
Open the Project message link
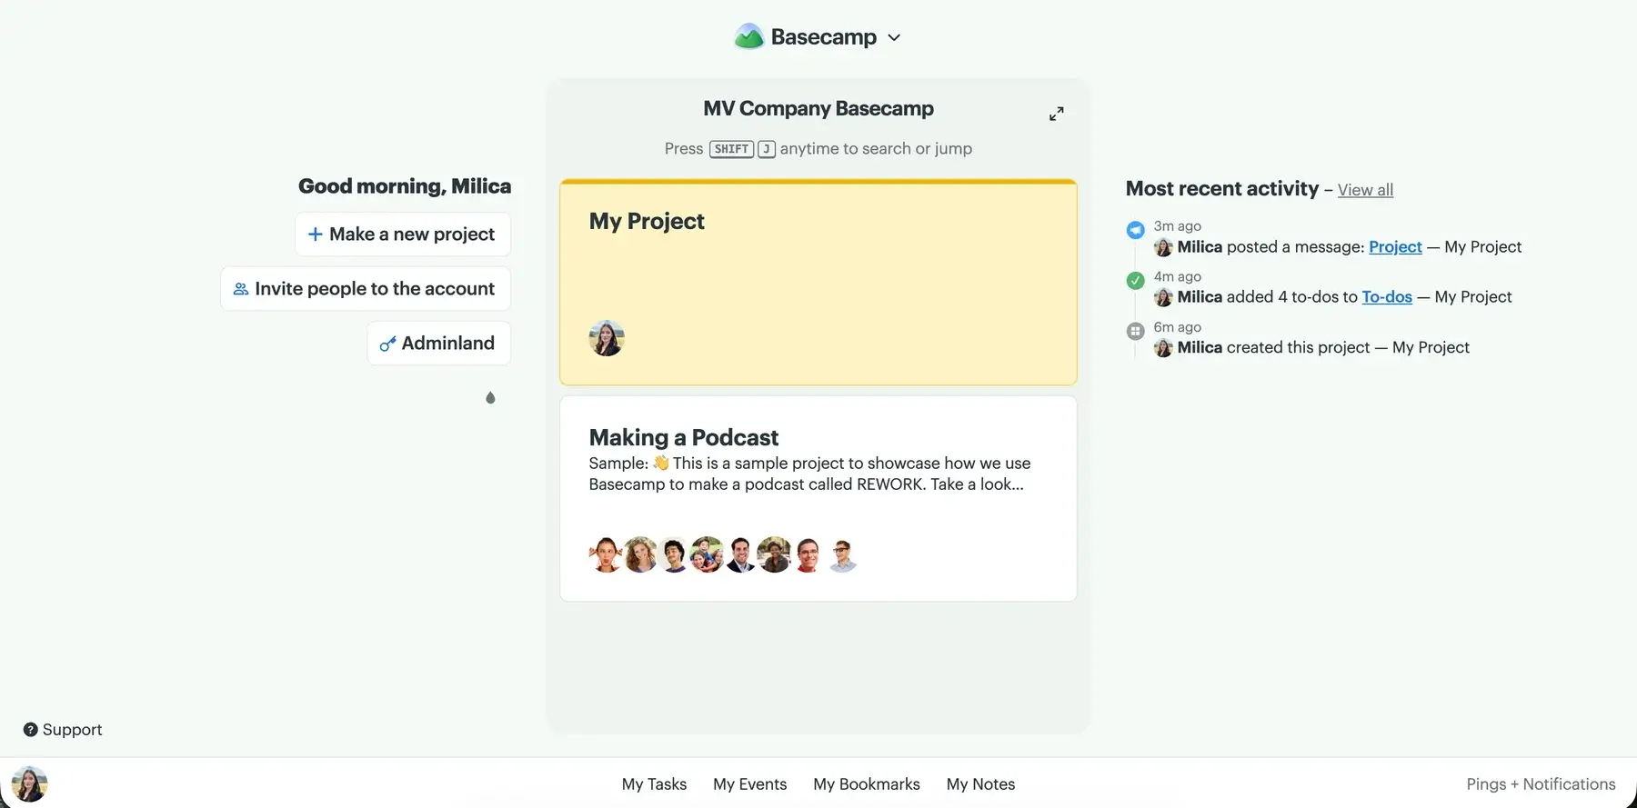(1395, 247)
